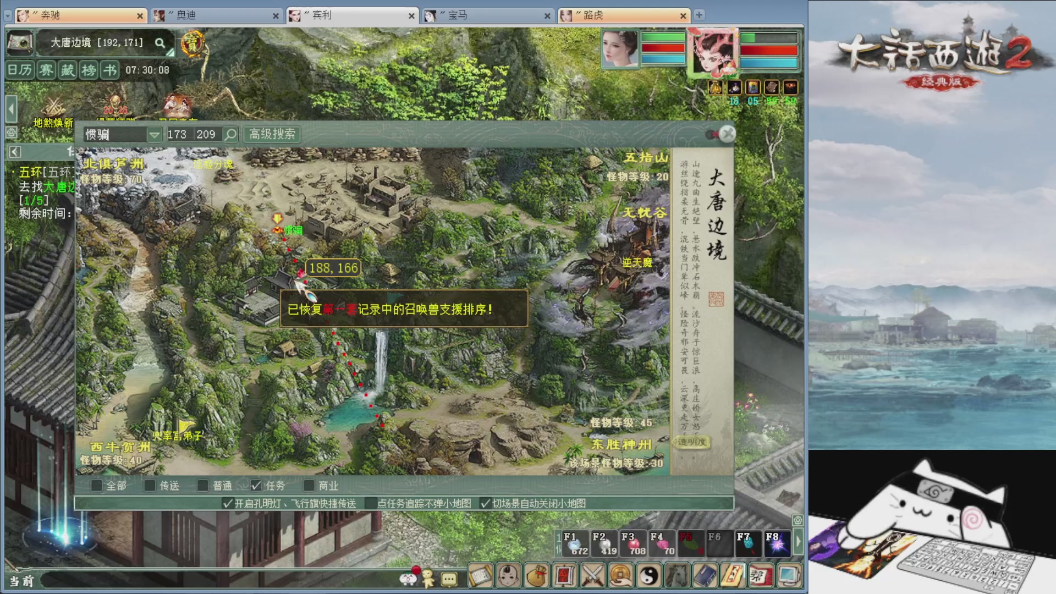Open the horse mount icon

[x=677, y=576]
